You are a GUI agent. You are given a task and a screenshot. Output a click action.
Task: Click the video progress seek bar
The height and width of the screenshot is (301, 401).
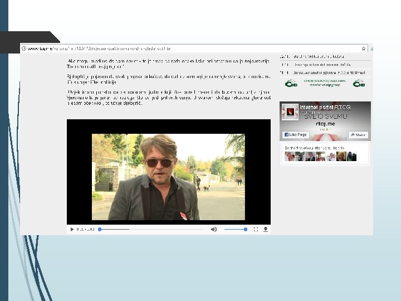(x=151, y=229)
